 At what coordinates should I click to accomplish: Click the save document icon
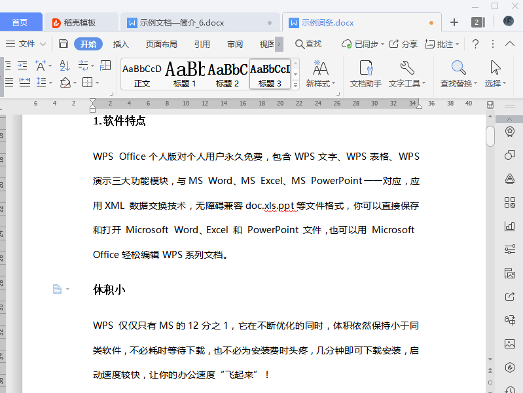(63, 44)
